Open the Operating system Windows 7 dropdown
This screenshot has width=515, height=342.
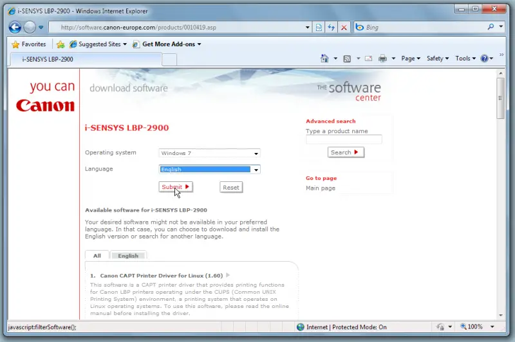point(209,153)
